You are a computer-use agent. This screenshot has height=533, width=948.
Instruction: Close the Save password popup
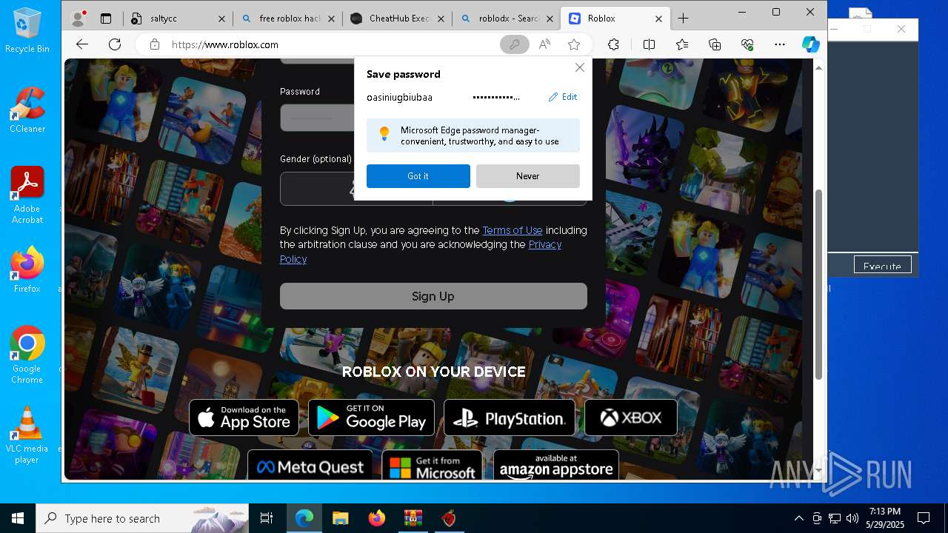(x=580, y=67)
